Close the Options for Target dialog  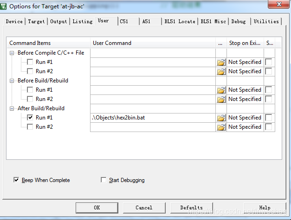pos(278,4)
